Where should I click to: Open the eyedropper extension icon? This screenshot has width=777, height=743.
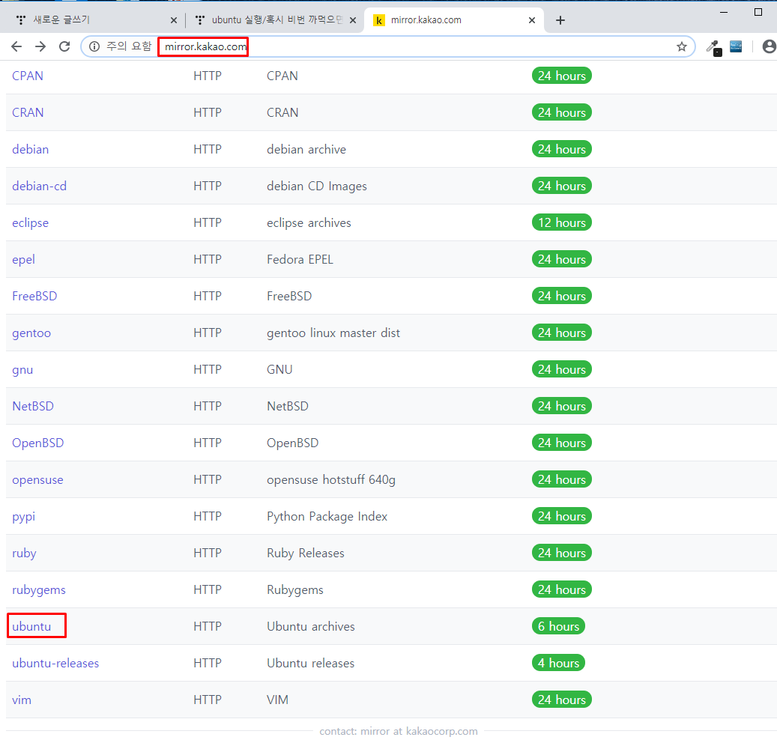[713, 47]
